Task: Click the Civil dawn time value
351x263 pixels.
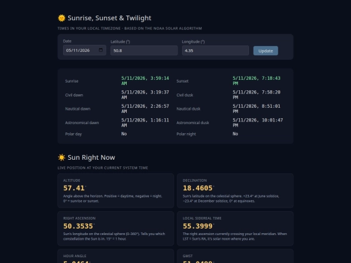Action: point(145,95)
